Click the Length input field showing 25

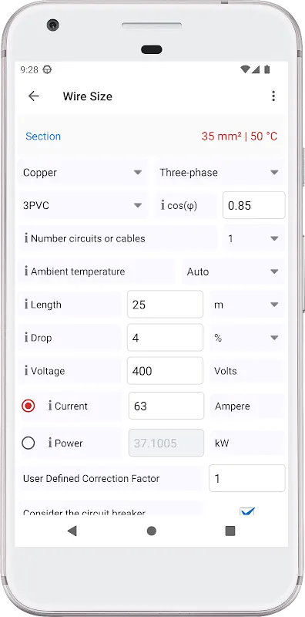pyautogui.click(x=165, y=304)
